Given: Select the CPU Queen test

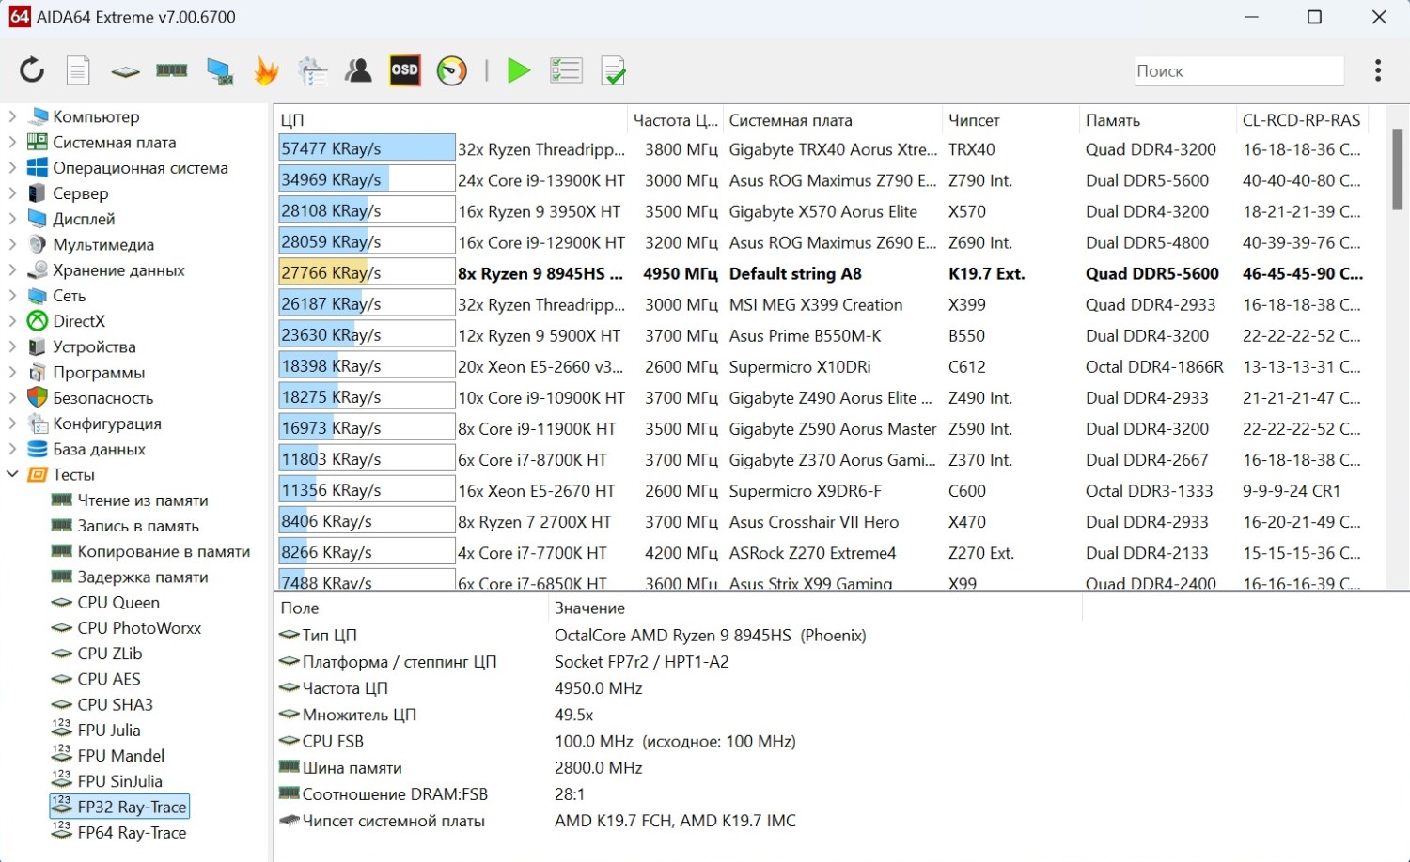Looking at the screenshot, I should point(117,602).
